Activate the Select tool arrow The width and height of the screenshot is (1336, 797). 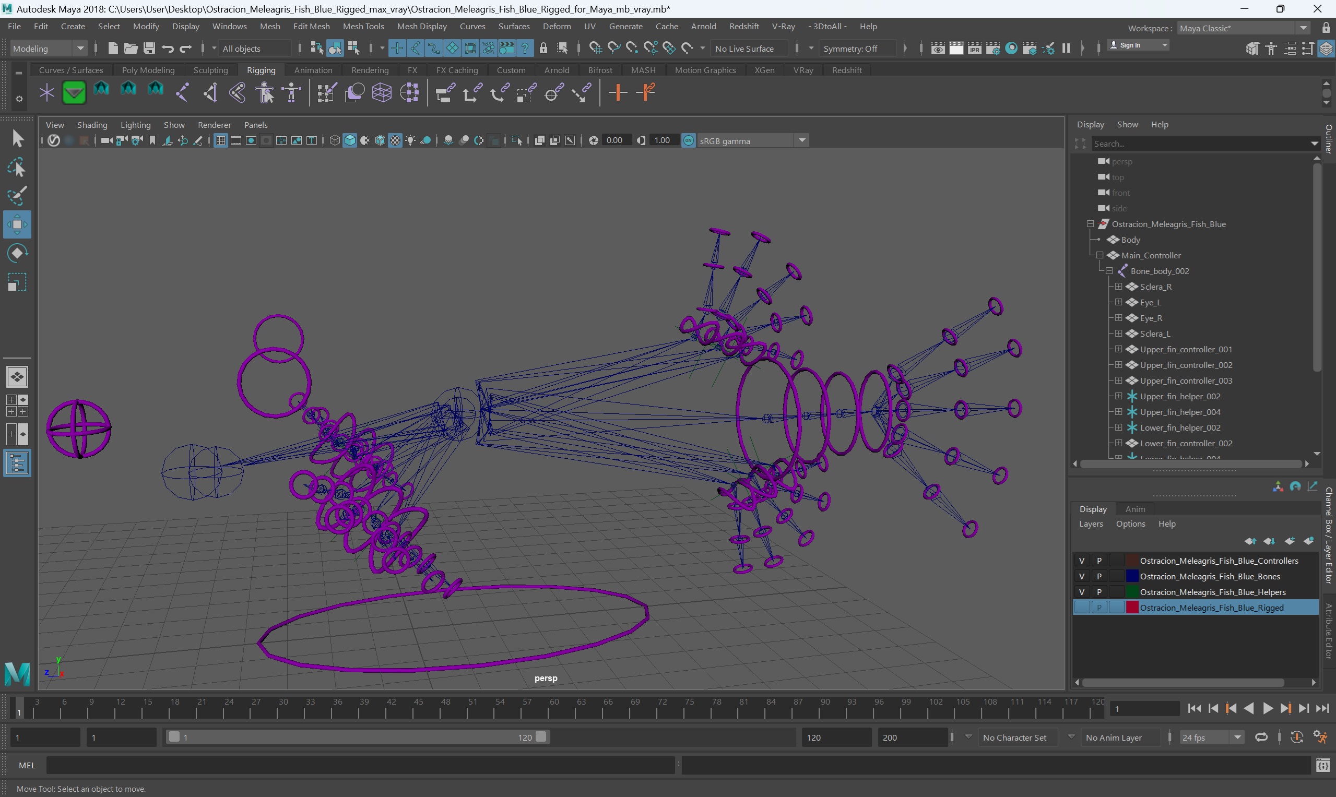[17, 138]
